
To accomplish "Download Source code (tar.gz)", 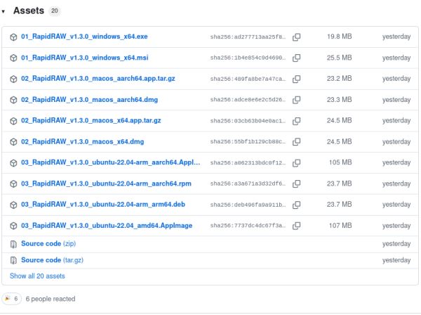I will 52,260.
